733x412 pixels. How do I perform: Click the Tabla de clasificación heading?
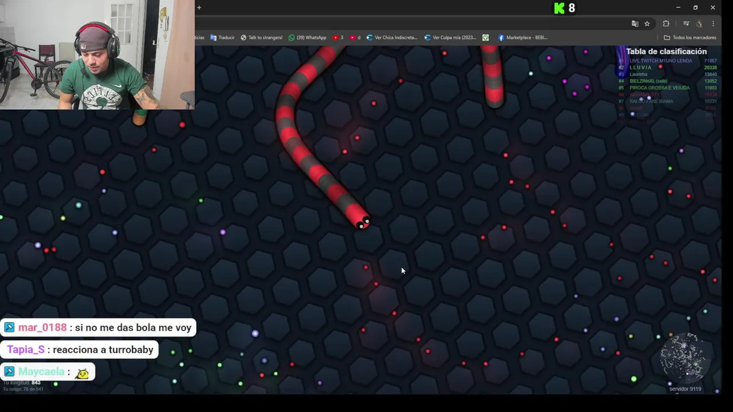666,51
